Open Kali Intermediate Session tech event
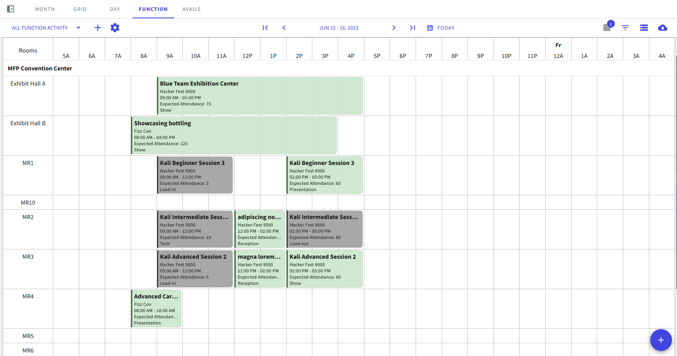The image size is (677, 356). pyautogui.click(x=195, y=229)
